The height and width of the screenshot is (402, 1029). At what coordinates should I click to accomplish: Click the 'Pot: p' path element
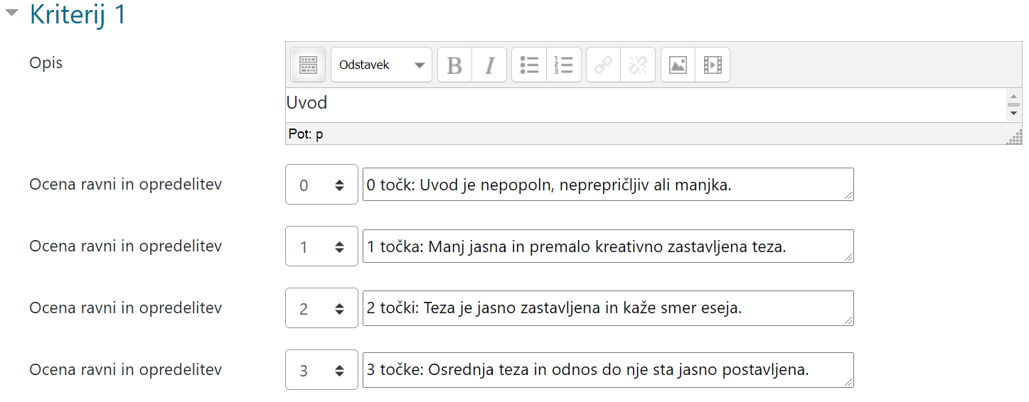(x=306, y=134)
